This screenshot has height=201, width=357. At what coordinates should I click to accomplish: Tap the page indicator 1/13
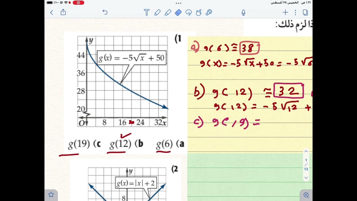[x=306, y=165]
